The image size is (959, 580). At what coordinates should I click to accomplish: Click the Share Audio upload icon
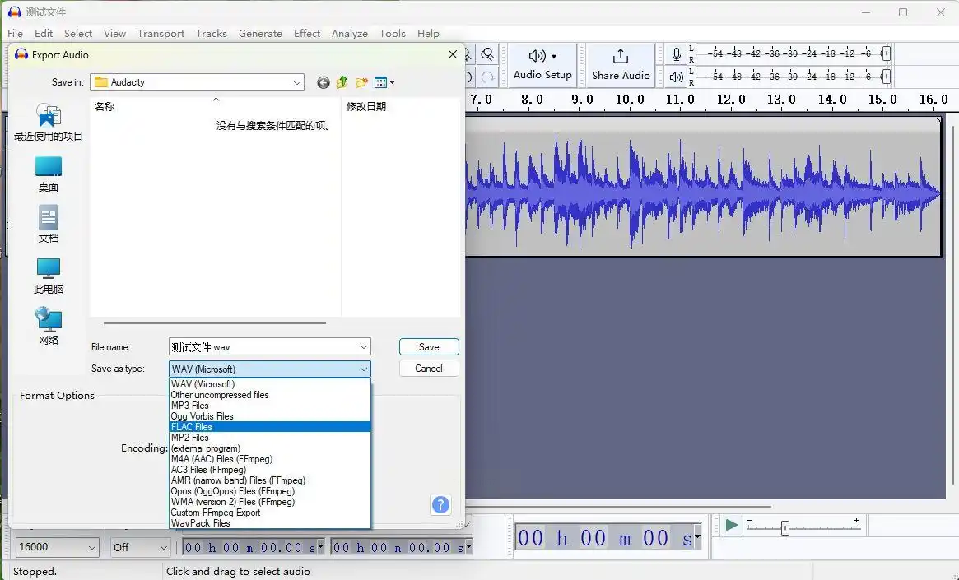pyautogui.click(x=621, y=56)
